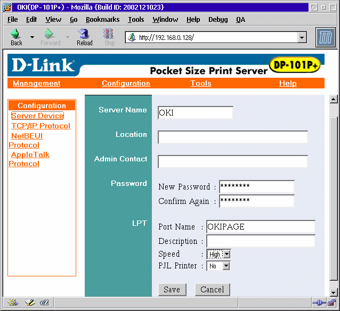This screenshot has height=311, width=340.
Task: Open the QA menu
Action: 240,20
